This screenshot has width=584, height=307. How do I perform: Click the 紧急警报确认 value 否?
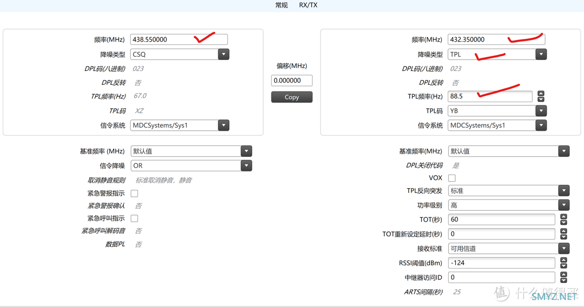point(138,206)
